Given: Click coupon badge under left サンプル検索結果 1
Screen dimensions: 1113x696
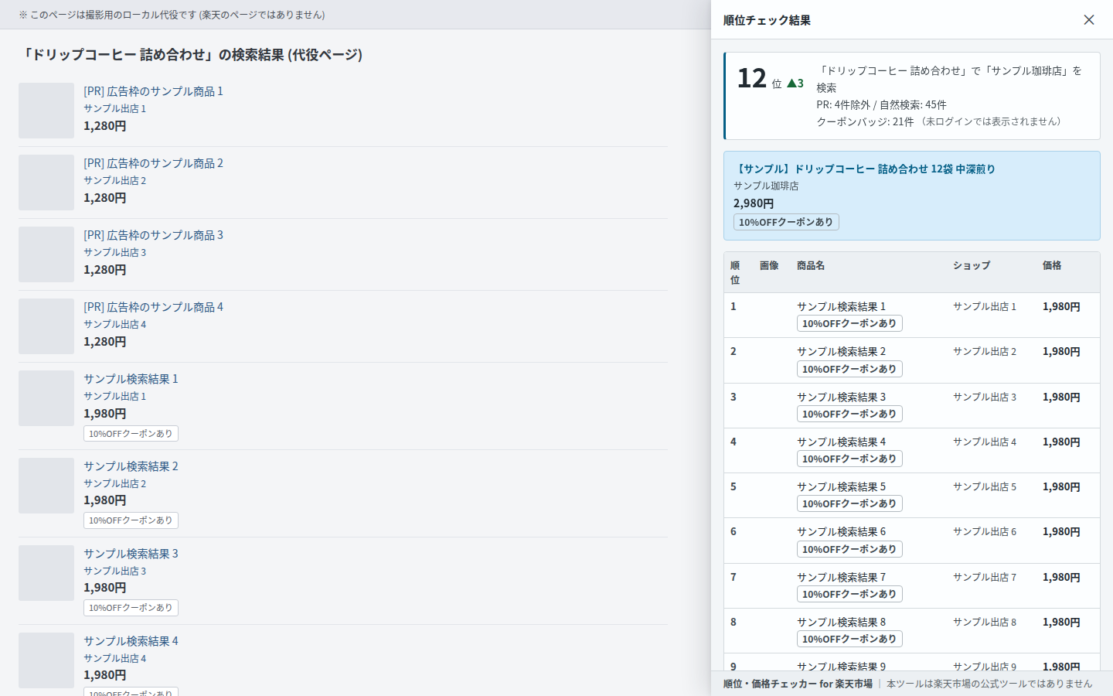Looking at the screenshot, I should (131, 434).
